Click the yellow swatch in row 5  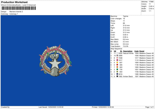coord(117,62)
